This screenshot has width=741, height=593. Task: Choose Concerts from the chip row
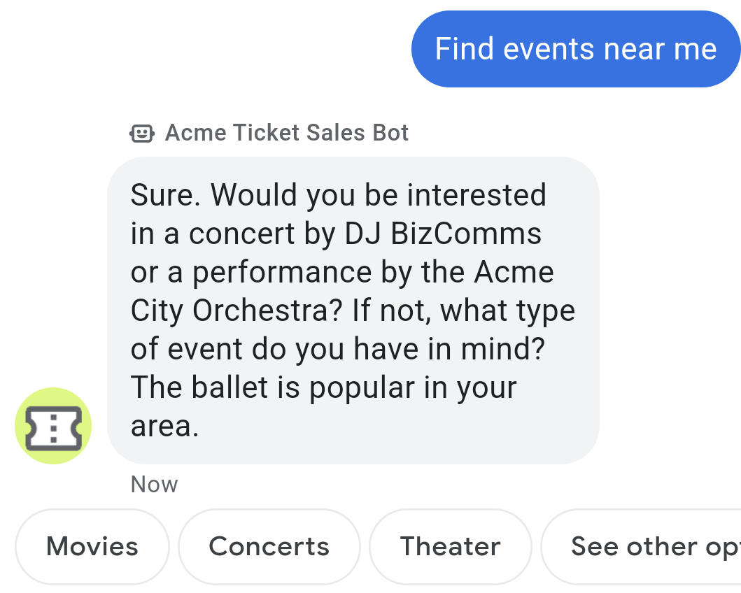point(269,547)
